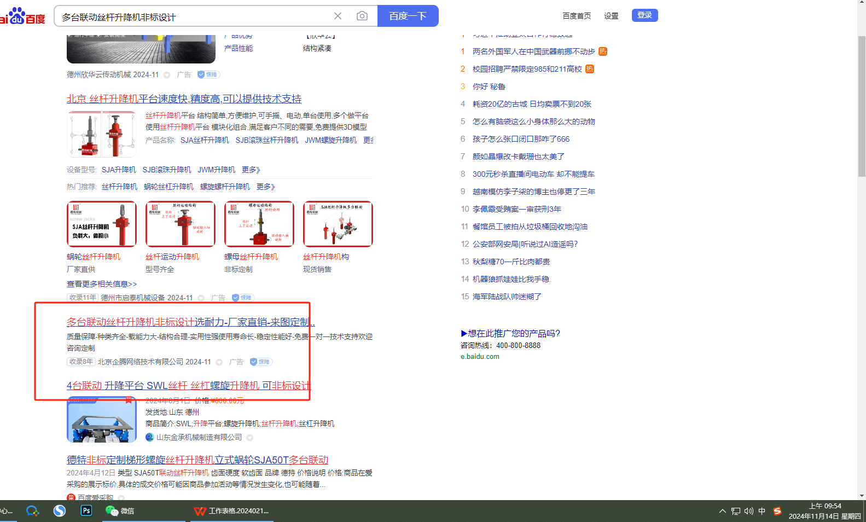The width and height of the screenshot is (866, 522).
Task: Open hot search 颜如晶爆改卡戴珊也太美了
Action: click(519, 156)
